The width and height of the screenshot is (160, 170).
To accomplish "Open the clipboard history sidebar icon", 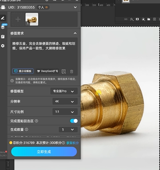I will click(x=3, y=37).
